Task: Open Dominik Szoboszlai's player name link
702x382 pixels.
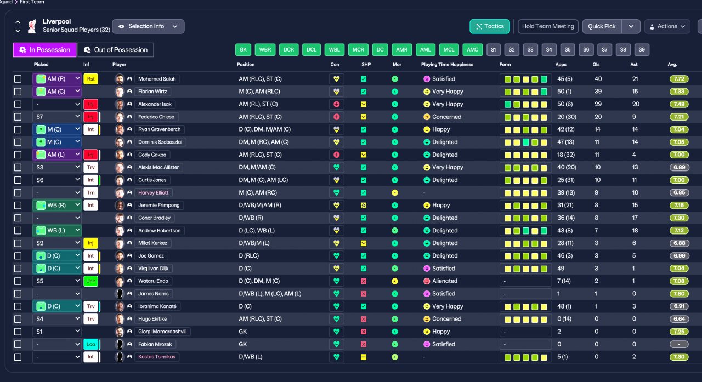Action: [x=161, y=142]
